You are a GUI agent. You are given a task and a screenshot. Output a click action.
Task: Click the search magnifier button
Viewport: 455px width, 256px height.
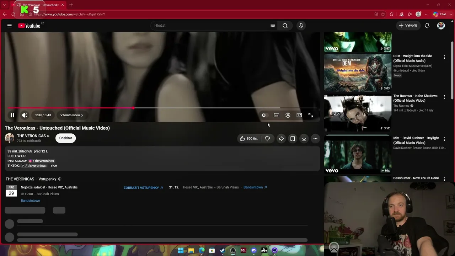tap(285, 26)
